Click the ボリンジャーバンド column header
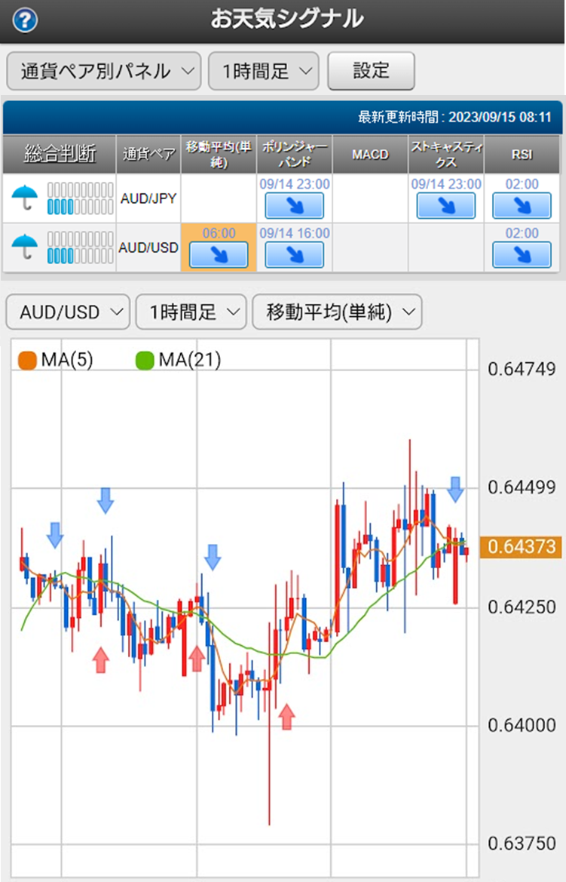The height and width of the screenshot is (882, 566). [295, 154]
